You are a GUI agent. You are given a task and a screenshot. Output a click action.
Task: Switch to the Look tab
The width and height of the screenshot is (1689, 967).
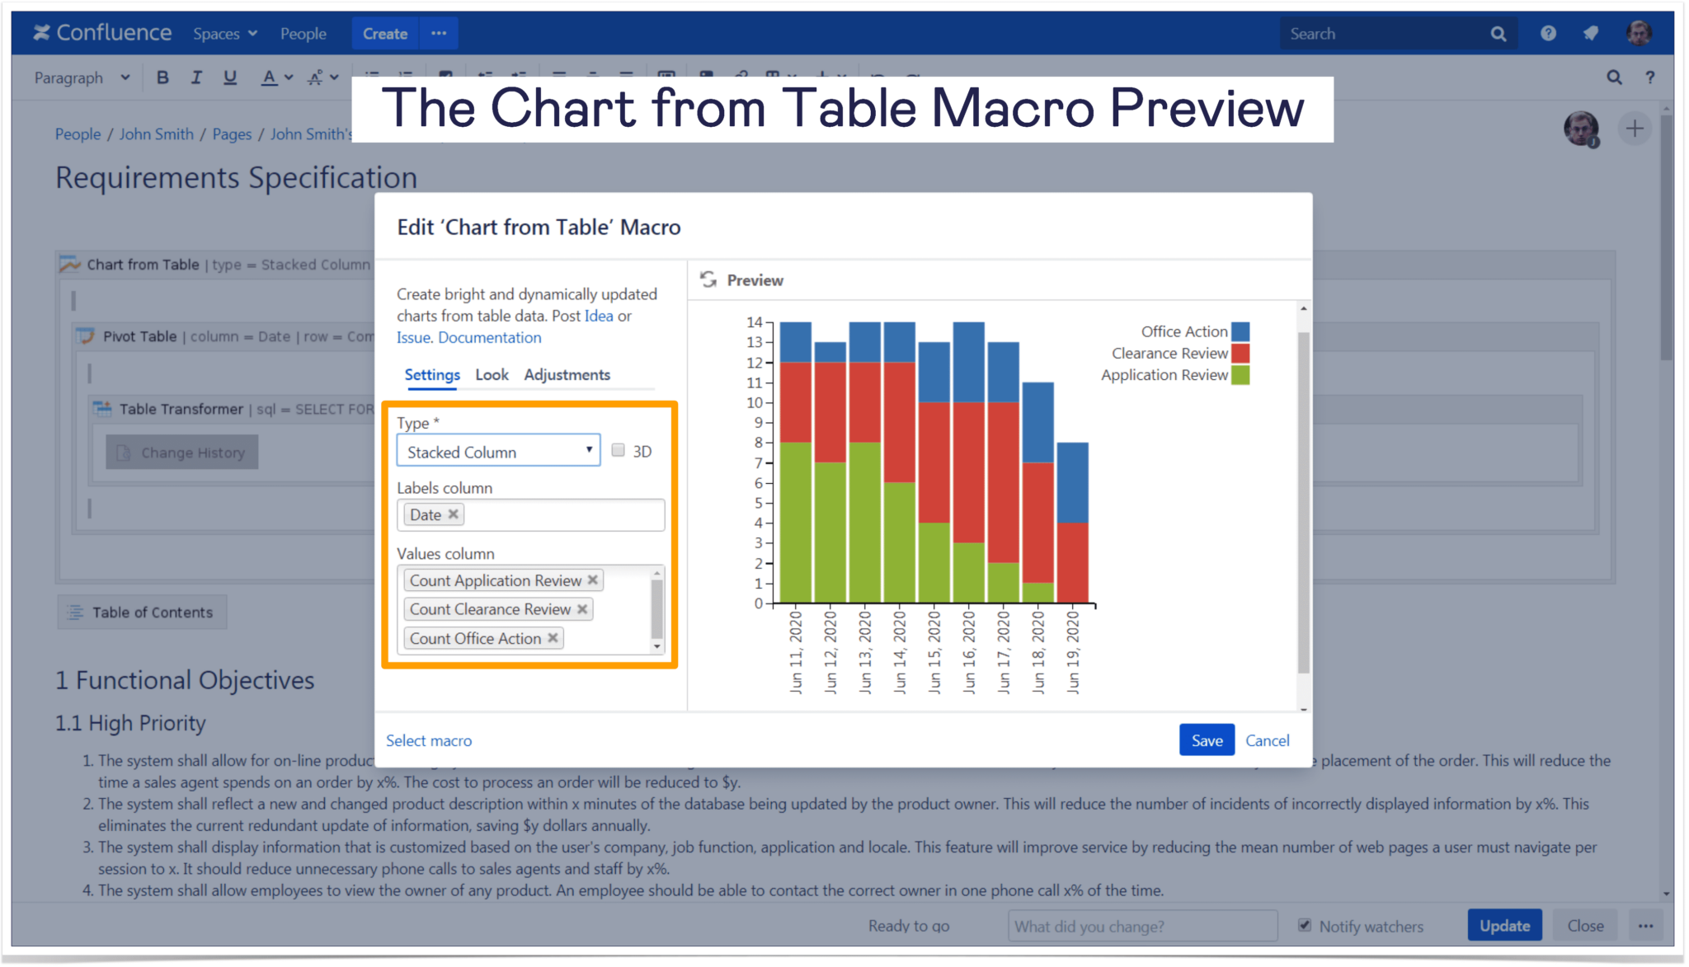[488, 374]
